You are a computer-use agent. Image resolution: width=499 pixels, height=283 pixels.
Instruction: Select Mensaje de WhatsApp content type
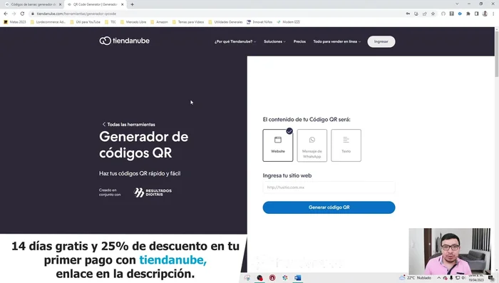pos(312,145)
